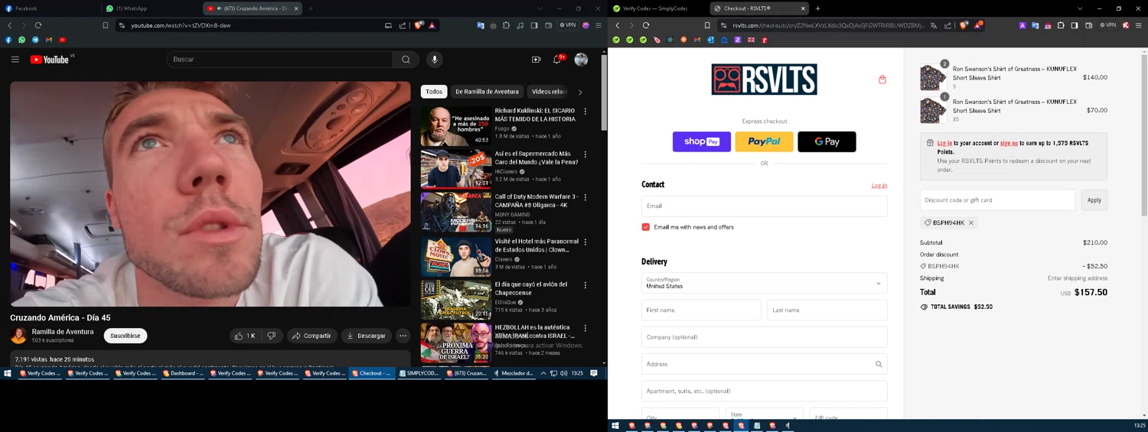Image resolution: width=1148 pixels, height=432 pixels.
Task: Remove the BSPH94HK discount code tag
Action: click(x=971, y=223)
